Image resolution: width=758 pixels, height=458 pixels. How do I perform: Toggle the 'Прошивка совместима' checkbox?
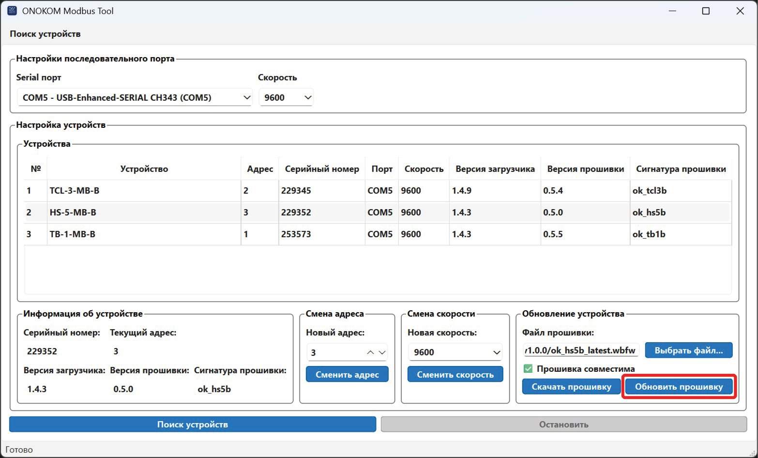(x=528, y=369)
